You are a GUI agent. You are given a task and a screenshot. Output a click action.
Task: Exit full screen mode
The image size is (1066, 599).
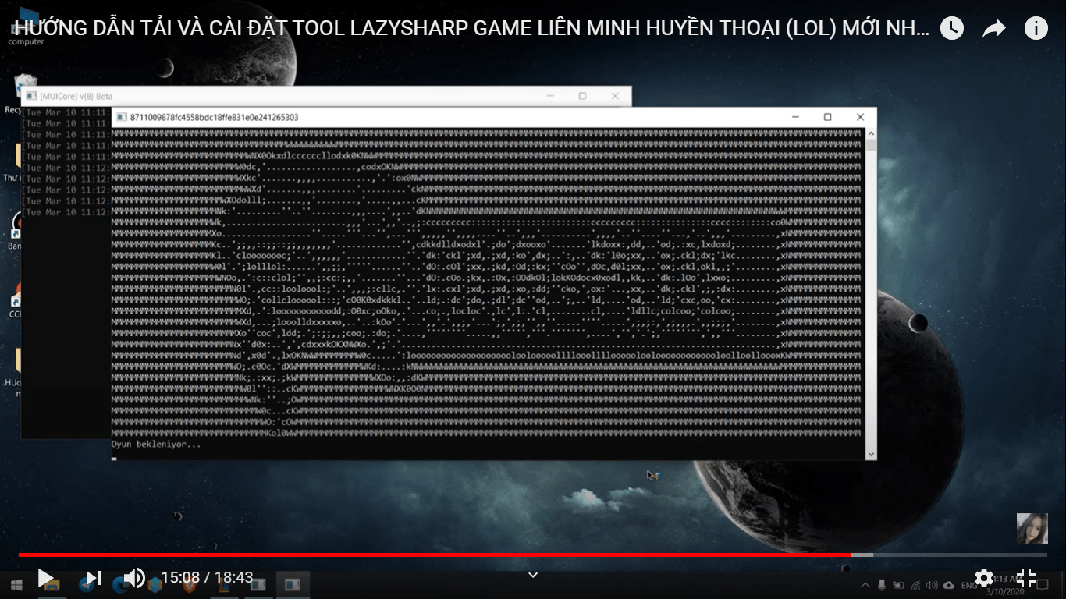pos(1026,578)
